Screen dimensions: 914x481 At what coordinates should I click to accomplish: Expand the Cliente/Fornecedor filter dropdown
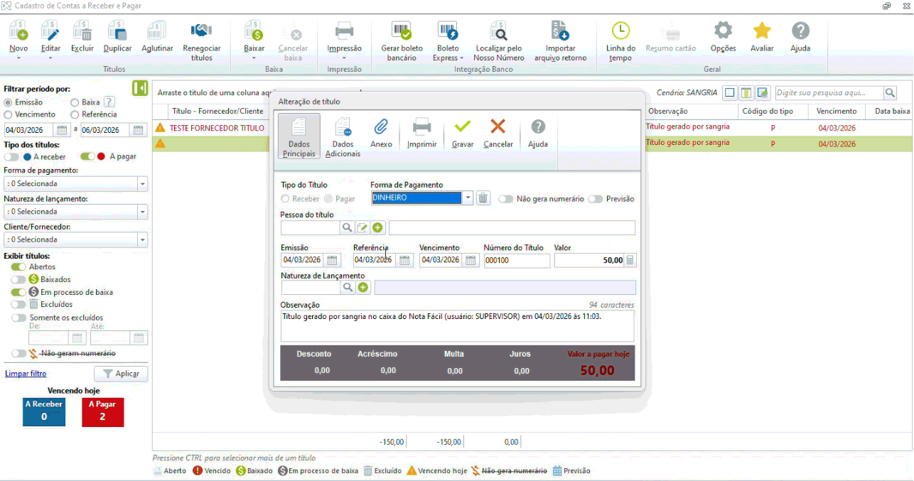(143, 240)
